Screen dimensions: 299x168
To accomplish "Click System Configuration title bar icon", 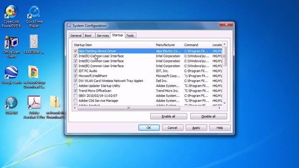I will click(x=69, y=26).
